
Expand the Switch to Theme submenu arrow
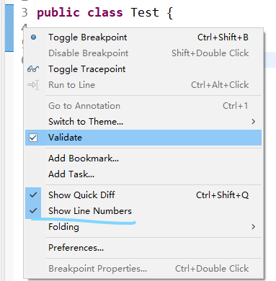pyautogui.click(x=253, y=122)
